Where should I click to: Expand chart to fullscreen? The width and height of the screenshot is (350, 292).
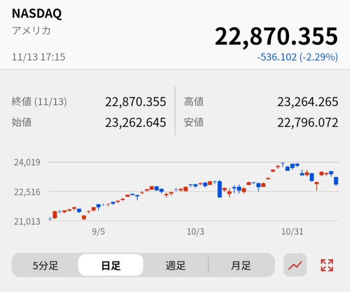coord(326,265)
